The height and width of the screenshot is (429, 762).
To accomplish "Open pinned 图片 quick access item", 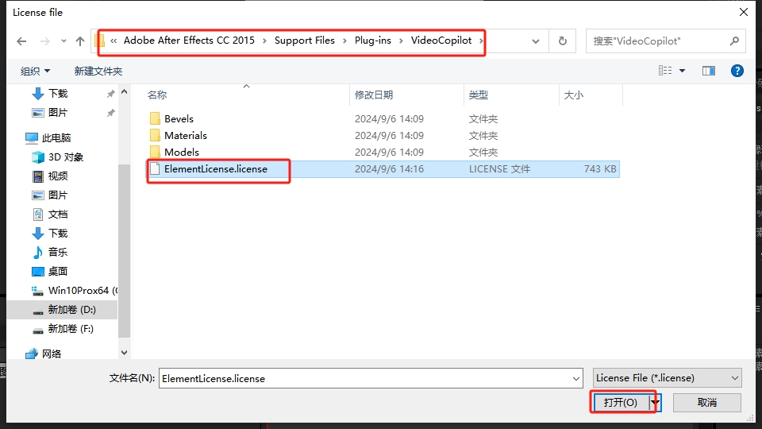I will tap(58, 112).
